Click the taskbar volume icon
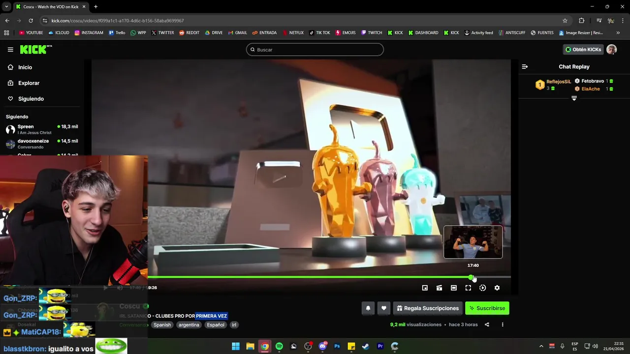 pyautogui.click(x=595, y=346)
